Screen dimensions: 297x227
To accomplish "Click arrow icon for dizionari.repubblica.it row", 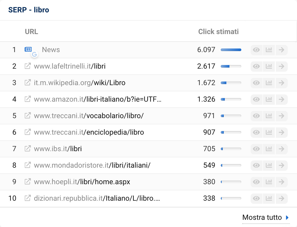I will coord(282,198).
